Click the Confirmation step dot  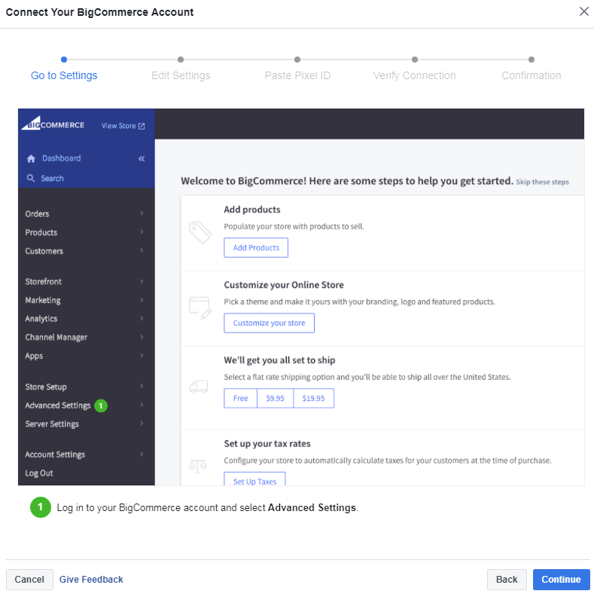(x=532, y=60)
